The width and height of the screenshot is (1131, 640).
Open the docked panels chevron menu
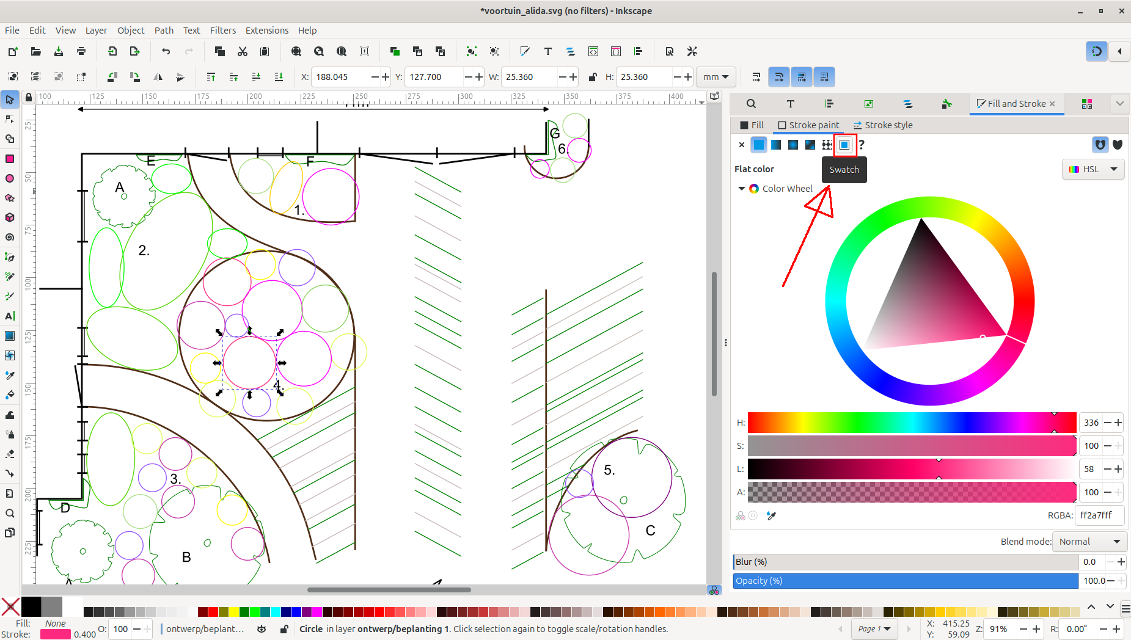click(x=1119, y=104)
